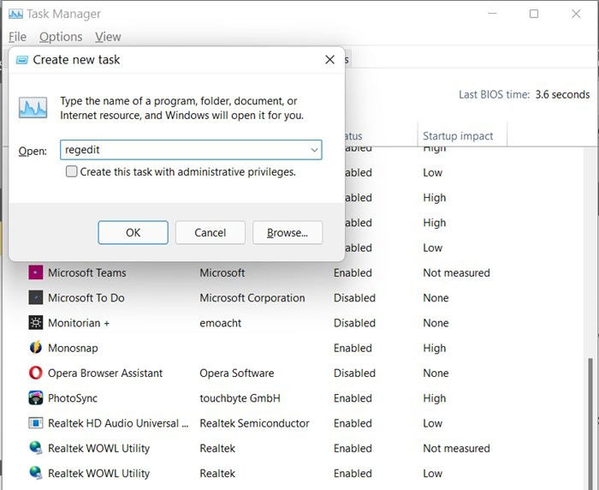Click Not measured impact for Microsoft Teams
The image size is (599, 490).
(456, 272)
